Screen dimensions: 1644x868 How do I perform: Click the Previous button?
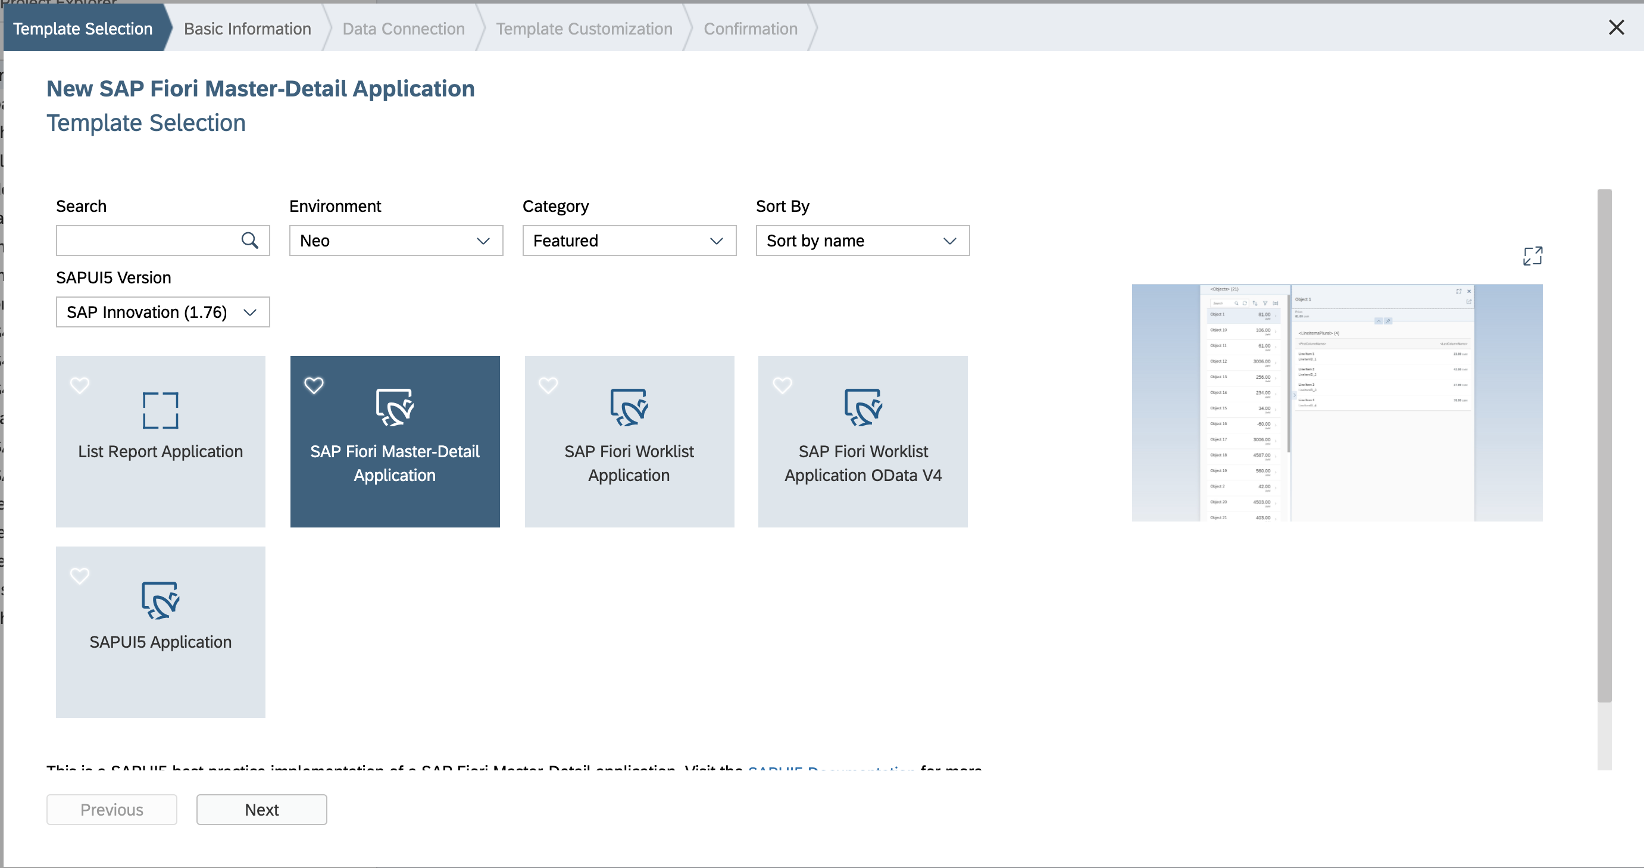click(x=111, y=809)
